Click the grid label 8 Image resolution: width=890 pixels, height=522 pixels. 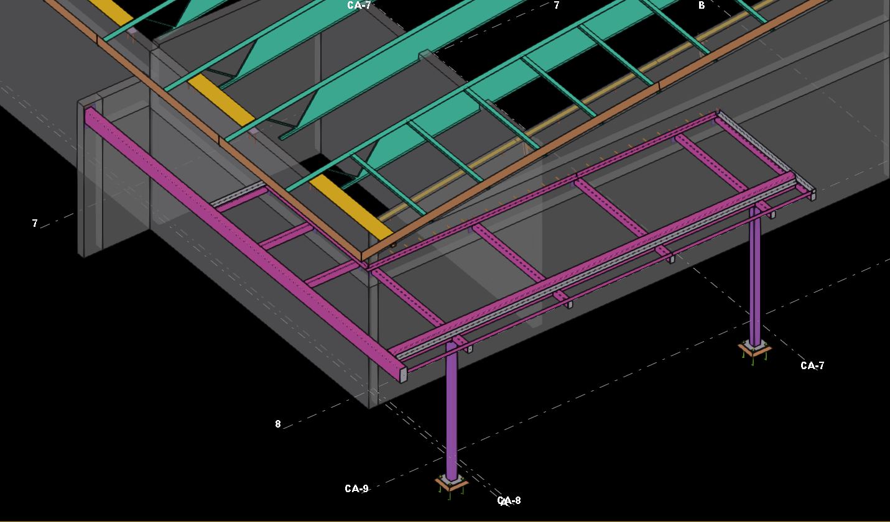(278, 424)
